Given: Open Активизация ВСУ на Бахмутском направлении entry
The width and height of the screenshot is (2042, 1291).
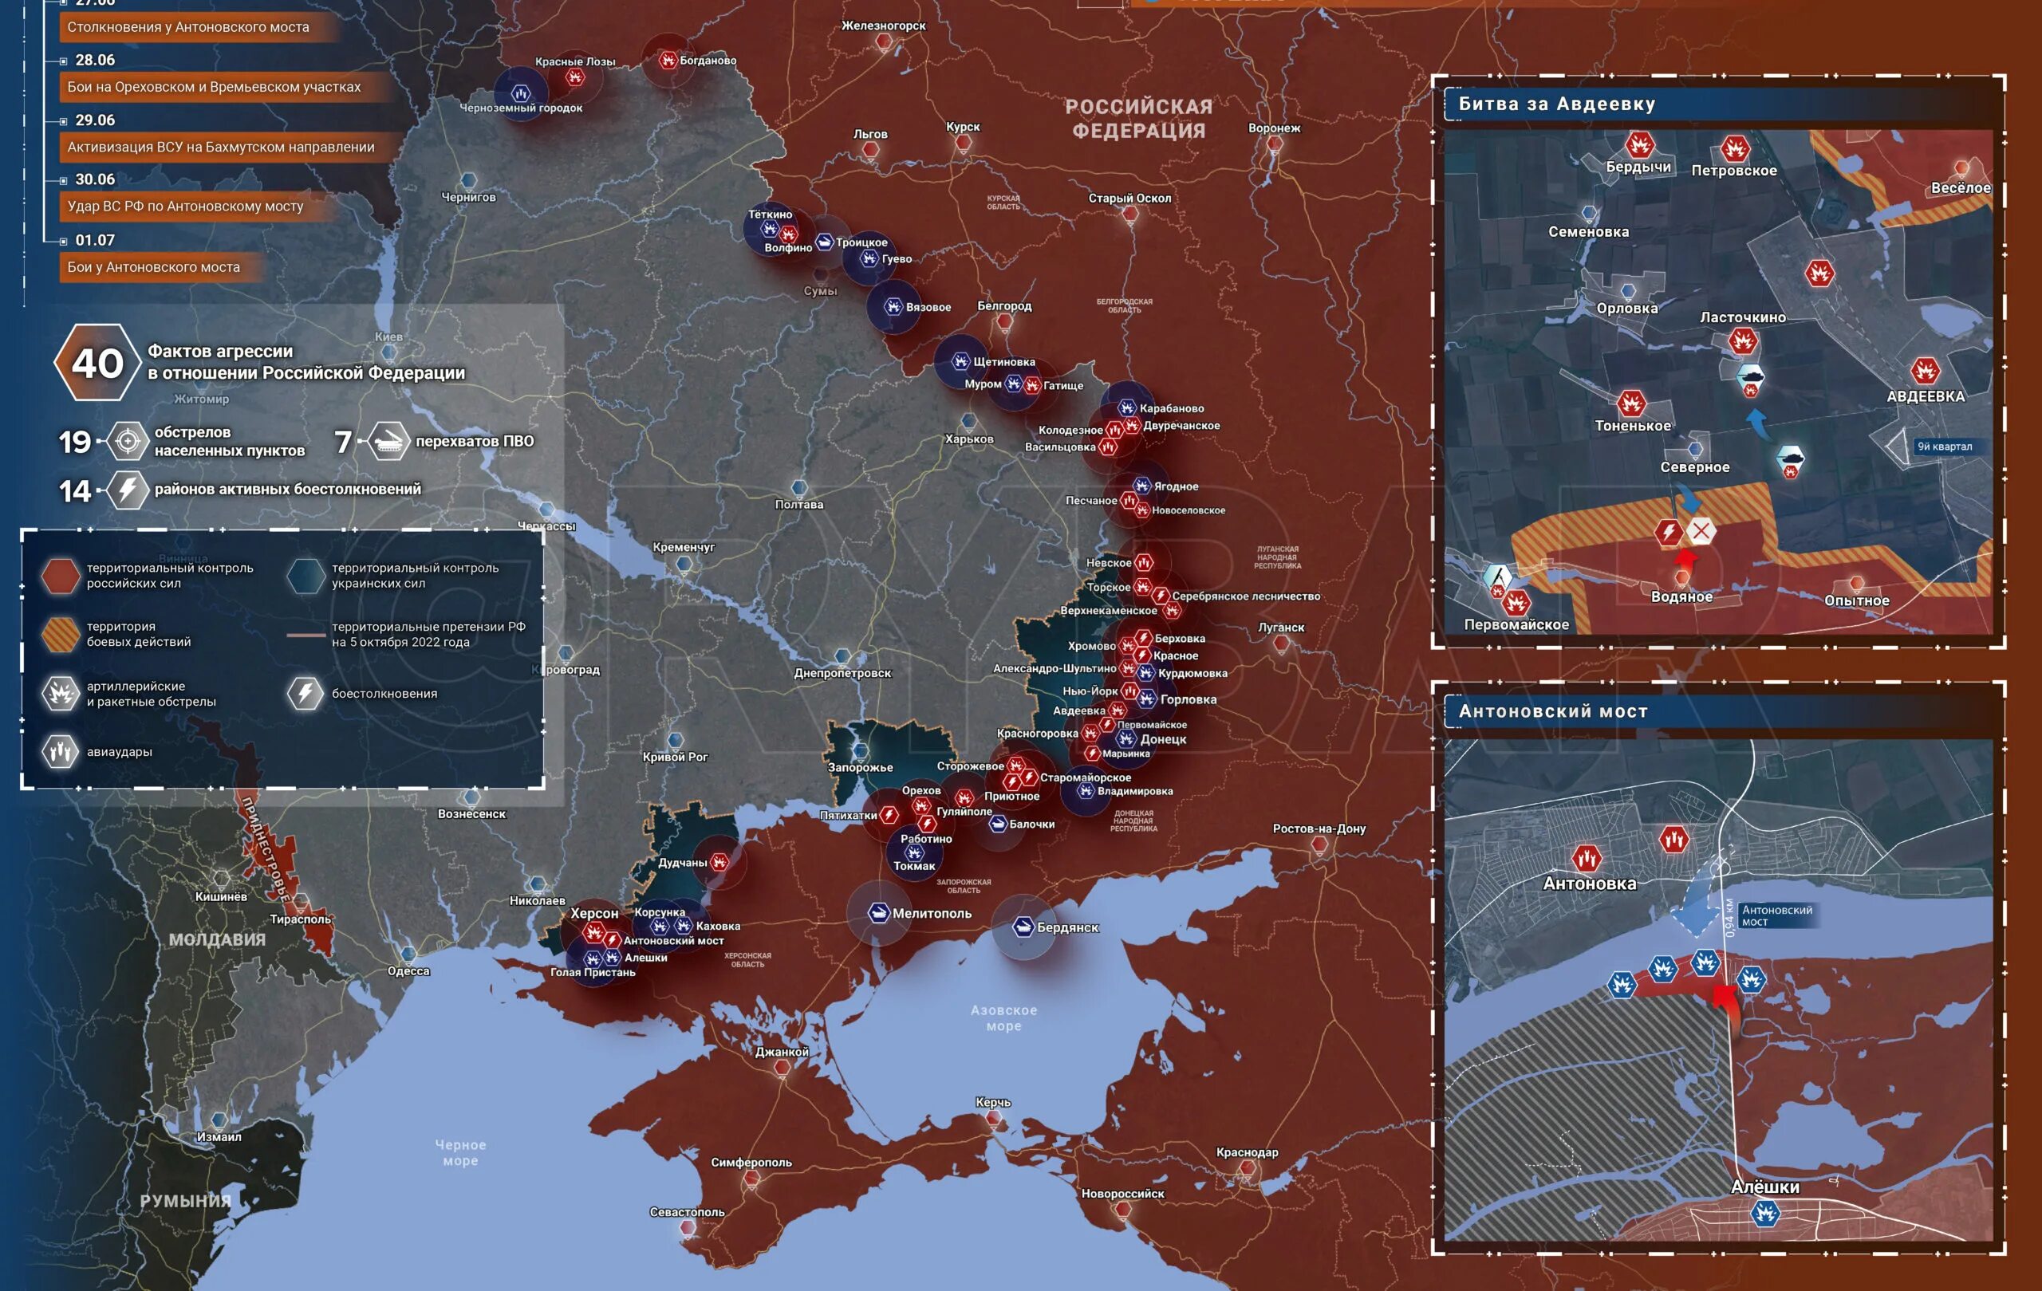Looking at the screenshot, I should coord(231,147).
